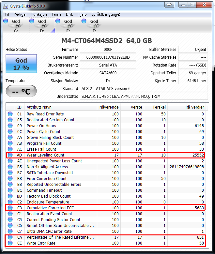Click raw value 5683 for Cumulative ECC
The width and height of the screenshot is (215, 254).
point(199,208)
